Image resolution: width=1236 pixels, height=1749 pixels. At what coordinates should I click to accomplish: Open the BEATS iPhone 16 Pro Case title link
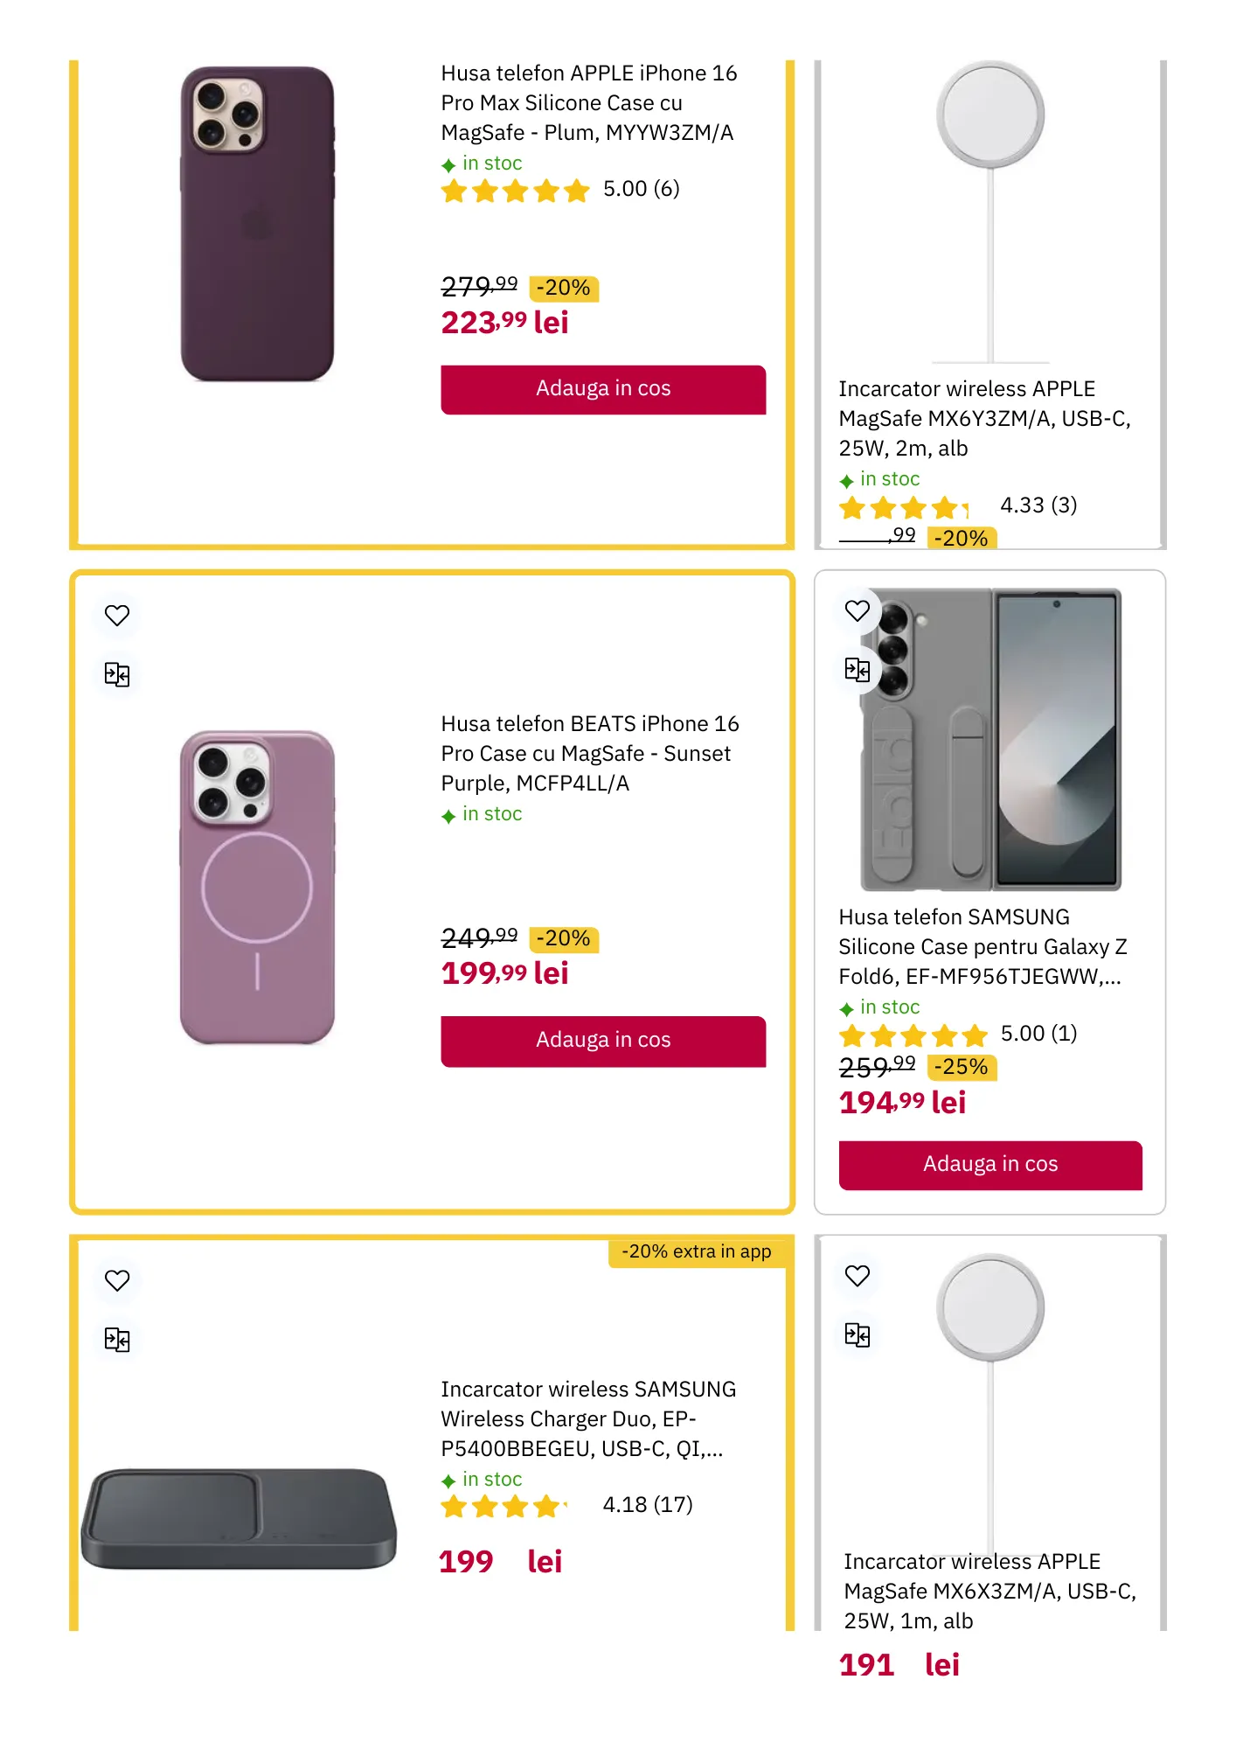(589, 754)
